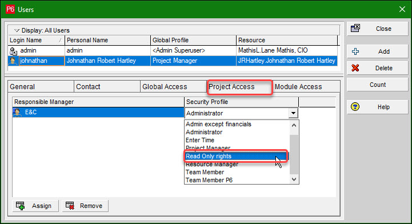Click the Resource column header
This screenshot has height=224, width=412.
point(287,40)
